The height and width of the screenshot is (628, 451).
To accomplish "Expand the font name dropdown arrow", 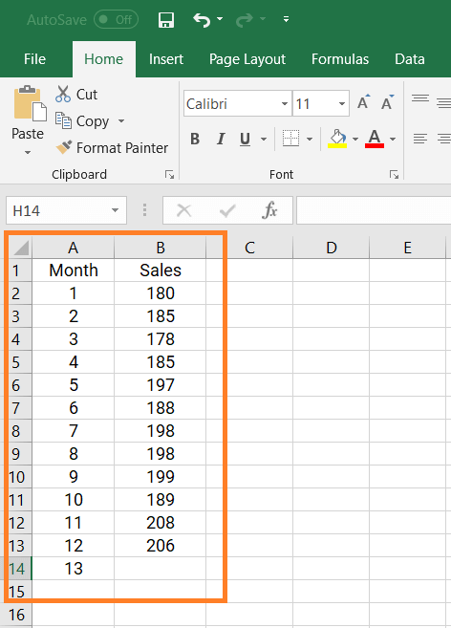I will pos(285,104).
